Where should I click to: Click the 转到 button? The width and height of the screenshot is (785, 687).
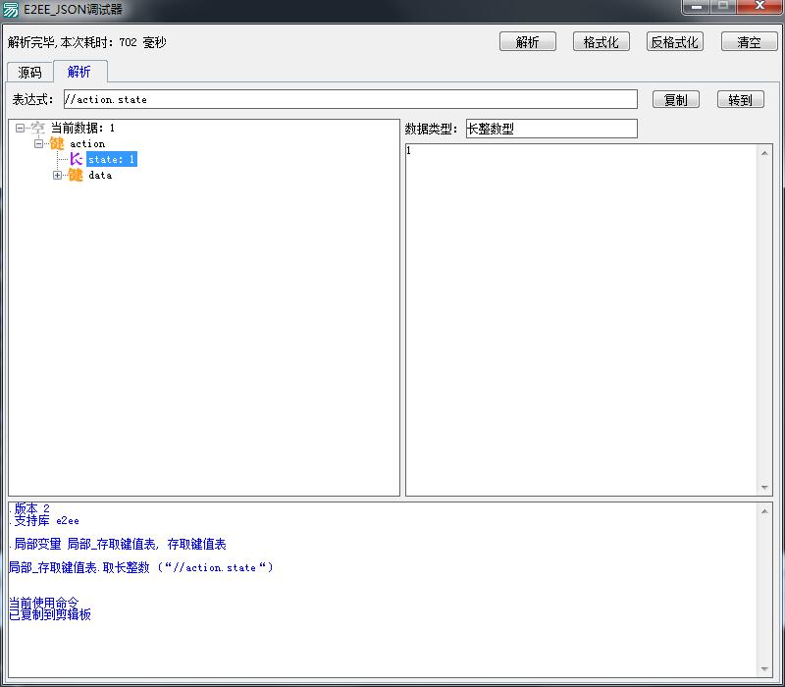coord(741,100)
